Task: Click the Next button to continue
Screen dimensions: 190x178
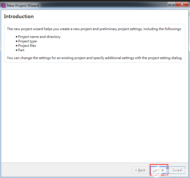Action: coord(159,170)
